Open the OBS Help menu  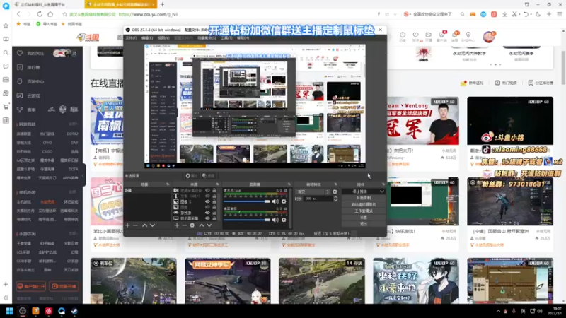tap(243, 38)
